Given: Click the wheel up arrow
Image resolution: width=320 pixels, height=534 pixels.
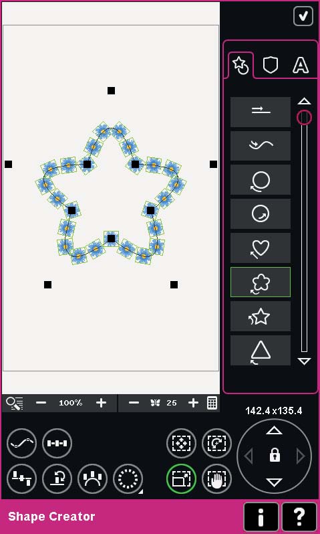Looking at the screenshot, I should click(x=274, y=431).
